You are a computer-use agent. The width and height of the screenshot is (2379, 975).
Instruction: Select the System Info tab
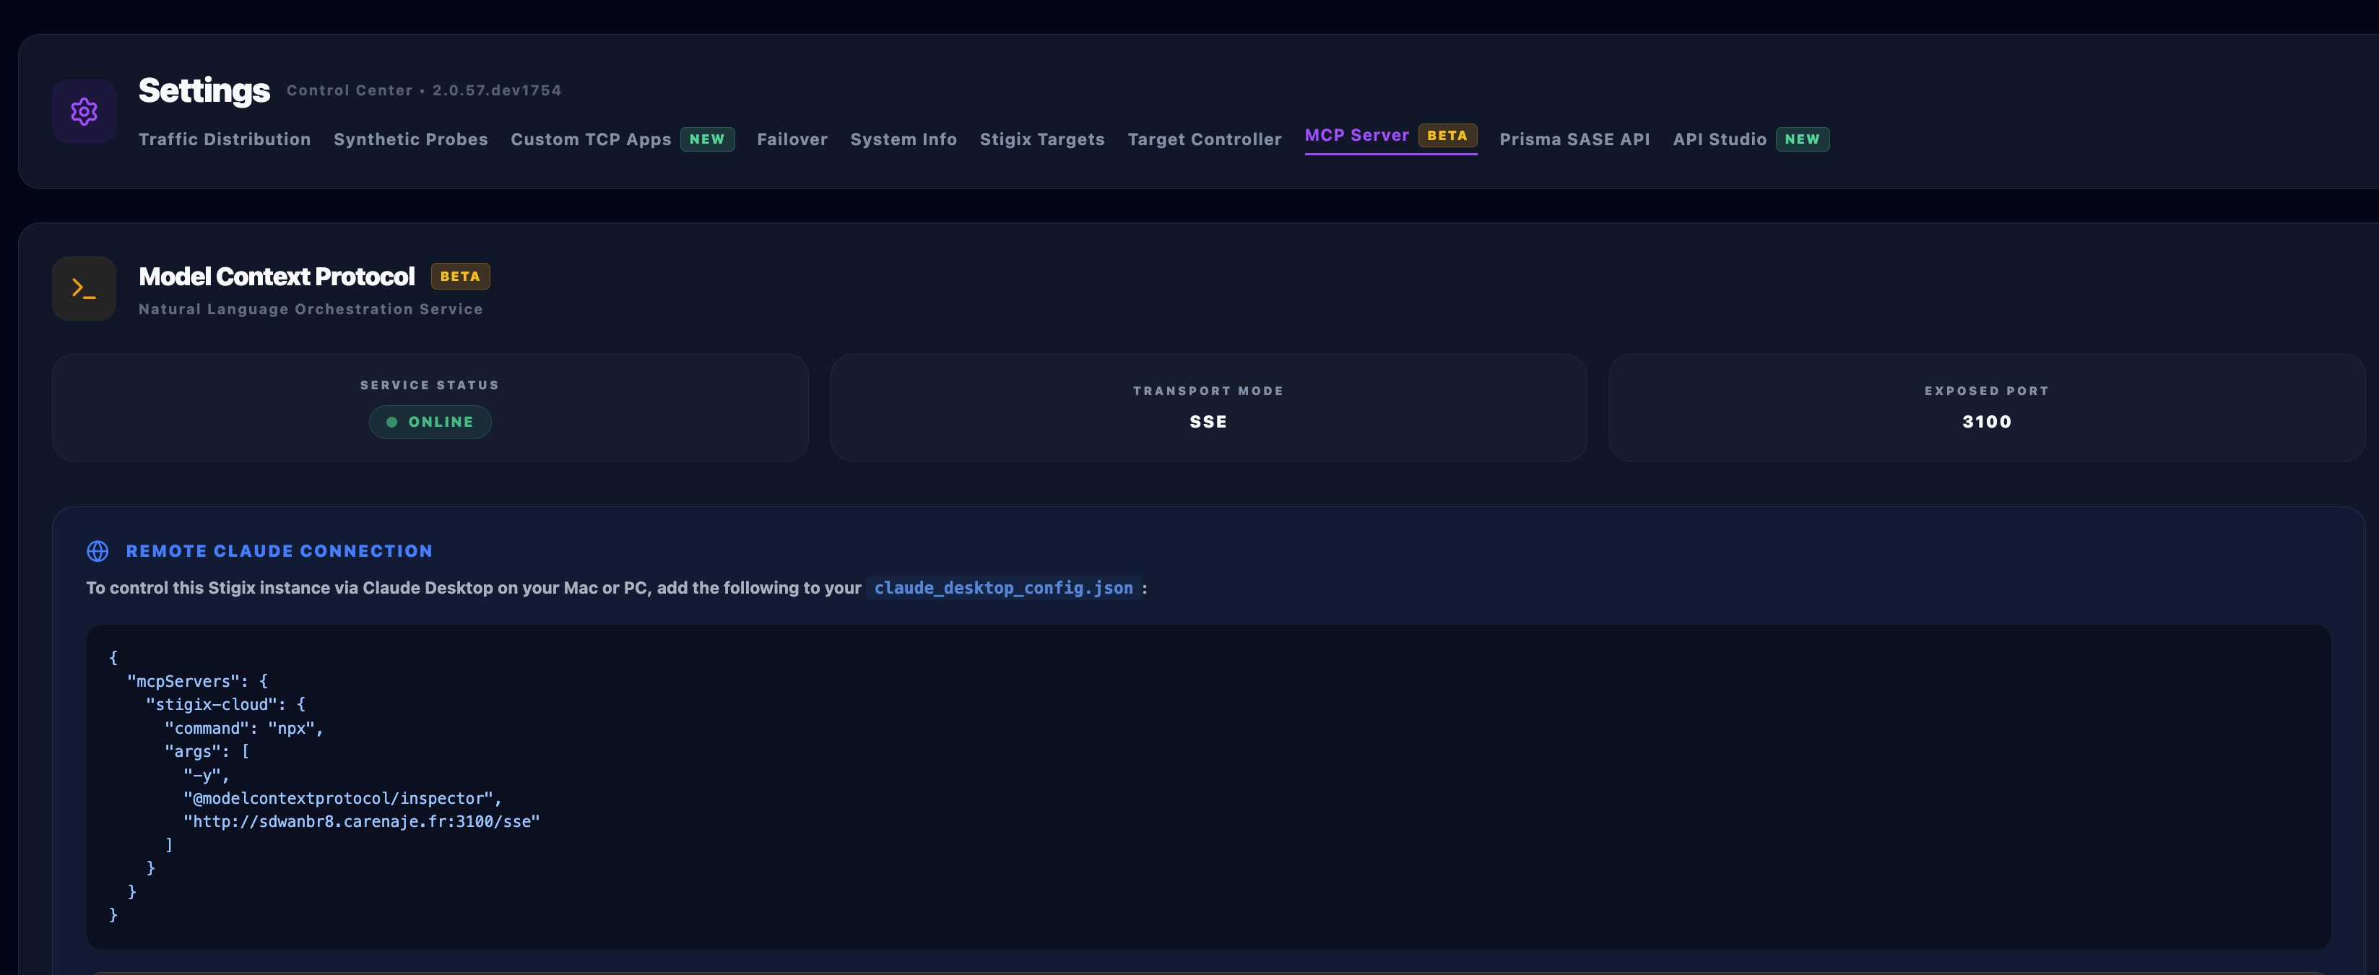tap(903, 139)
